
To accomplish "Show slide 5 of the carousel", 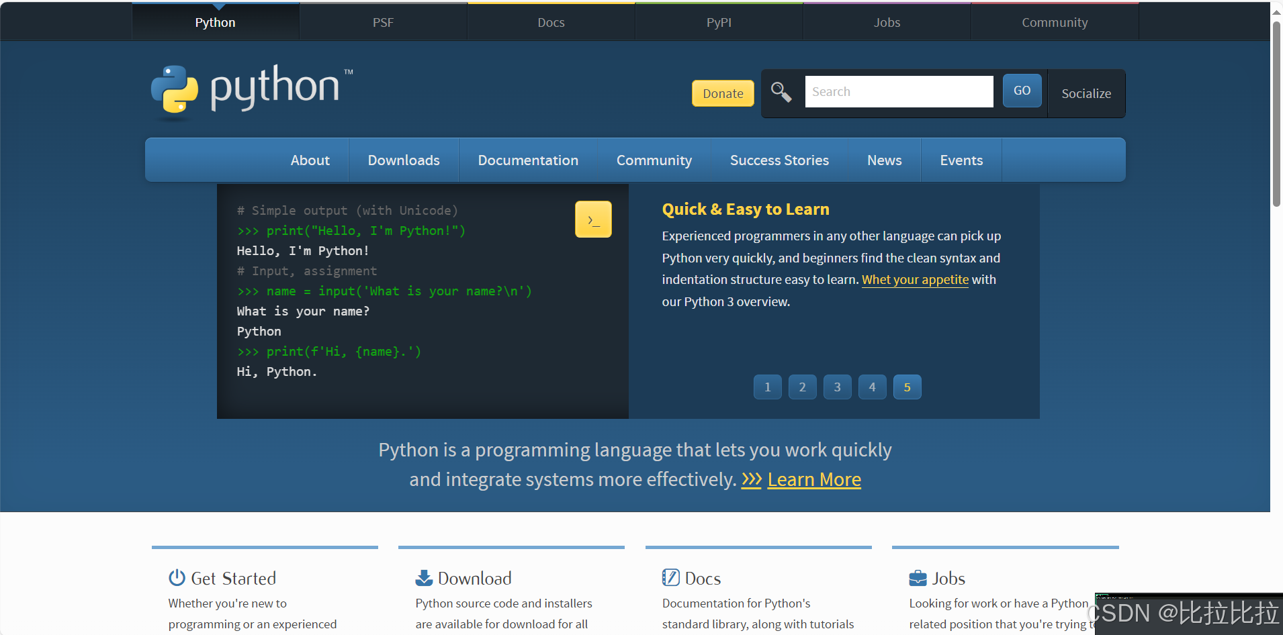I will [907, 387].
